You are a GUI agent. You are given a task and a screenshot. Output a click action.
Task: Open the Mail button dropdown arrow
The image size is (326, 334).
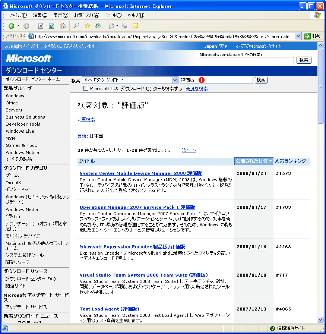click(117, 26)
